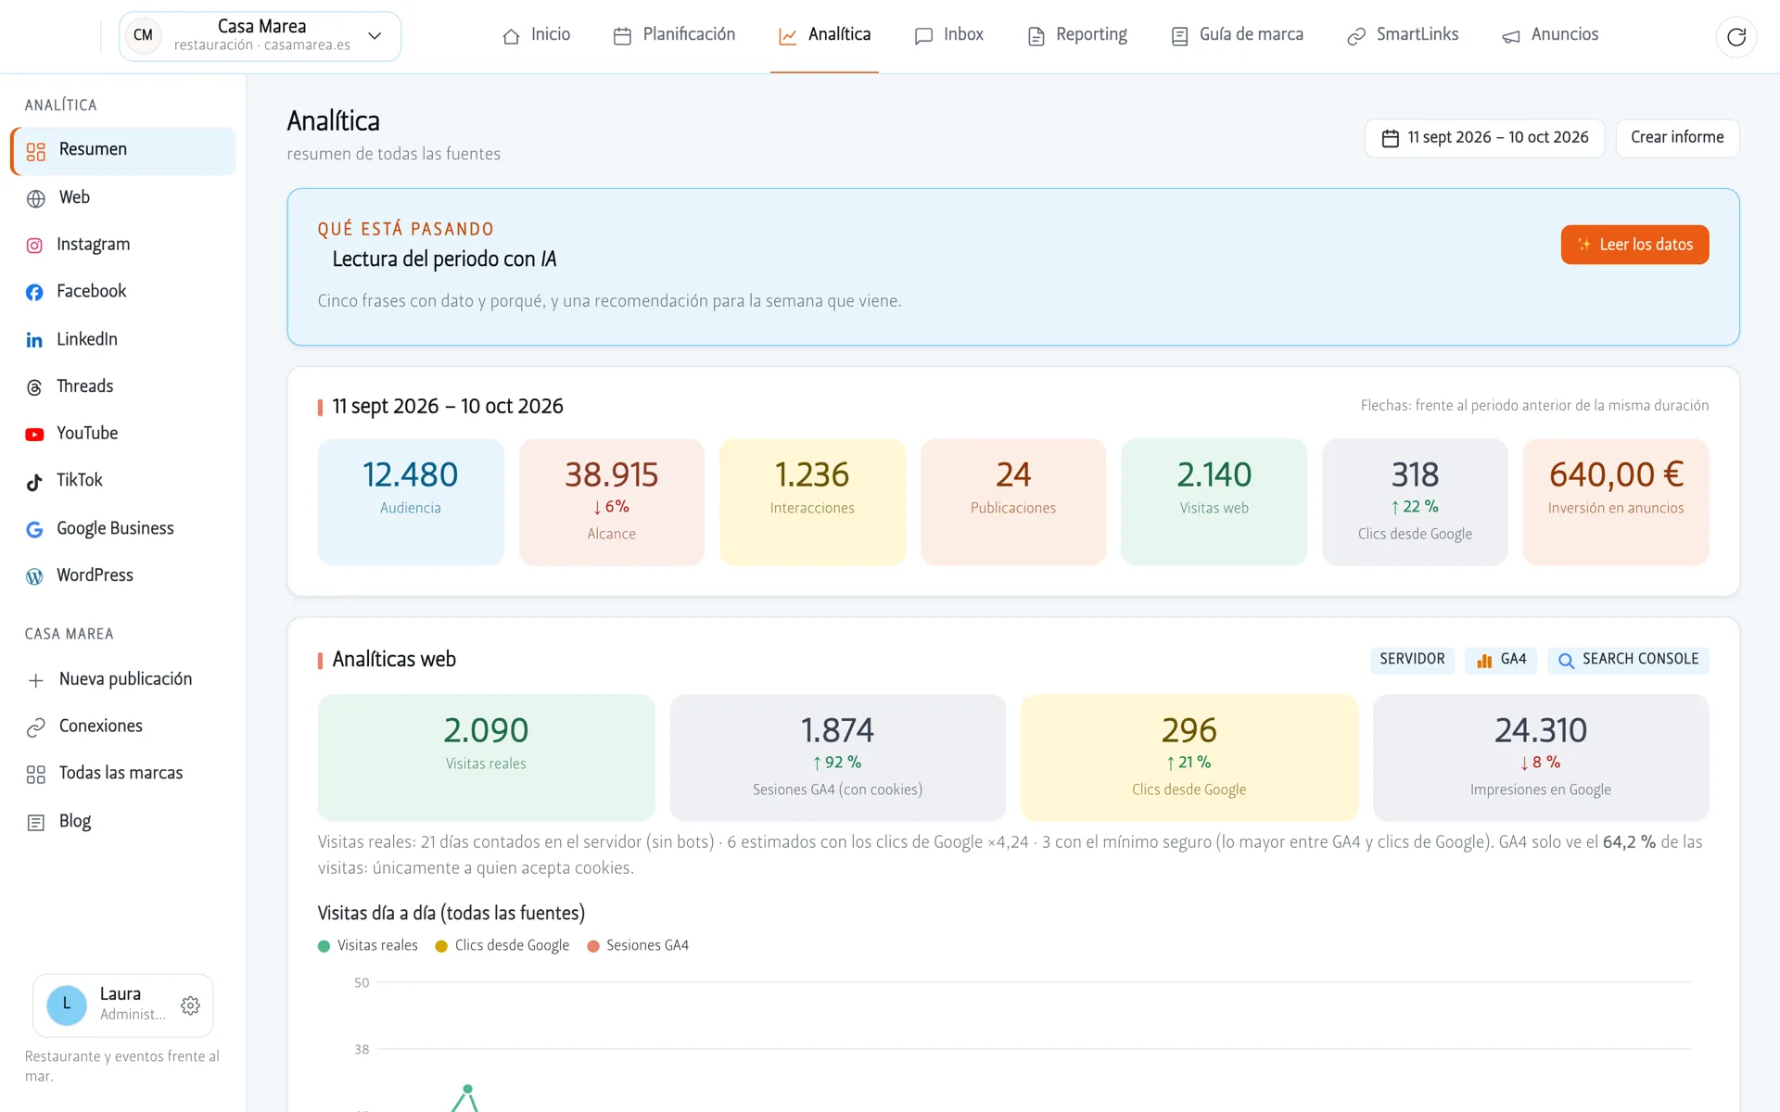Toggle Sesiones GA4 legend item

coord(638,945)
